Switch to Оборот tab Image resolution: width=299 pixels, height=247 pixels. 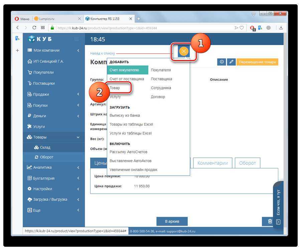pos(247,163)
